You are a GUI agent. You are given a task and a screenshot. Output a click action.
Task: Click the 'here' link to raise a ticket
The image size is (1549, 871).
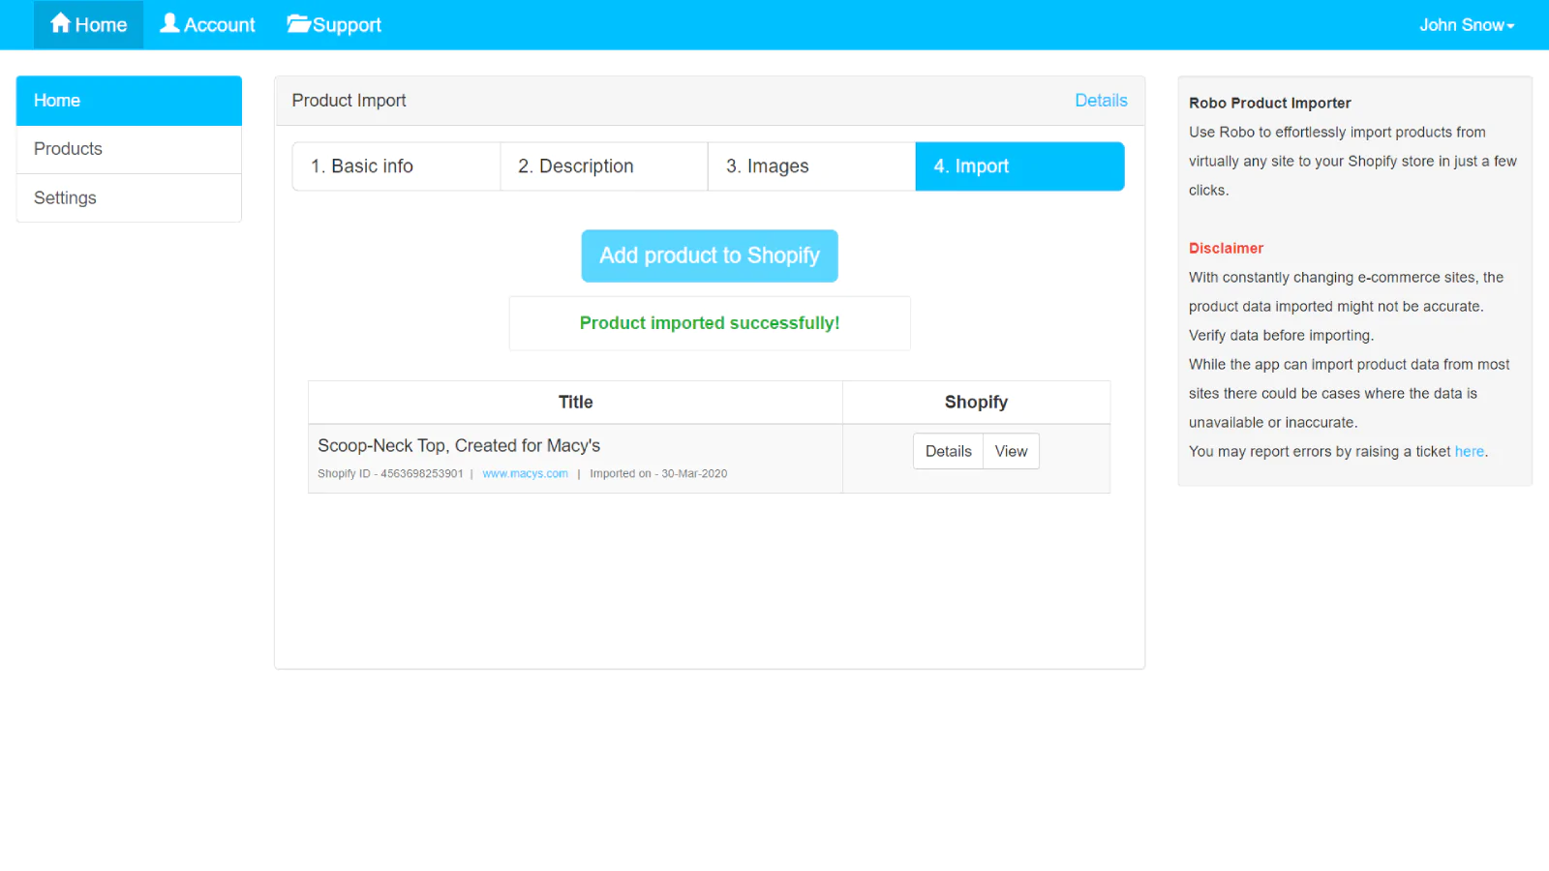[1469, 451]
